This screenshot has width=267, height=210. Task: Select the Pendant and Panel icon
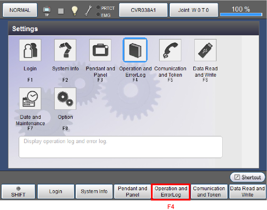tap(100, 50)
